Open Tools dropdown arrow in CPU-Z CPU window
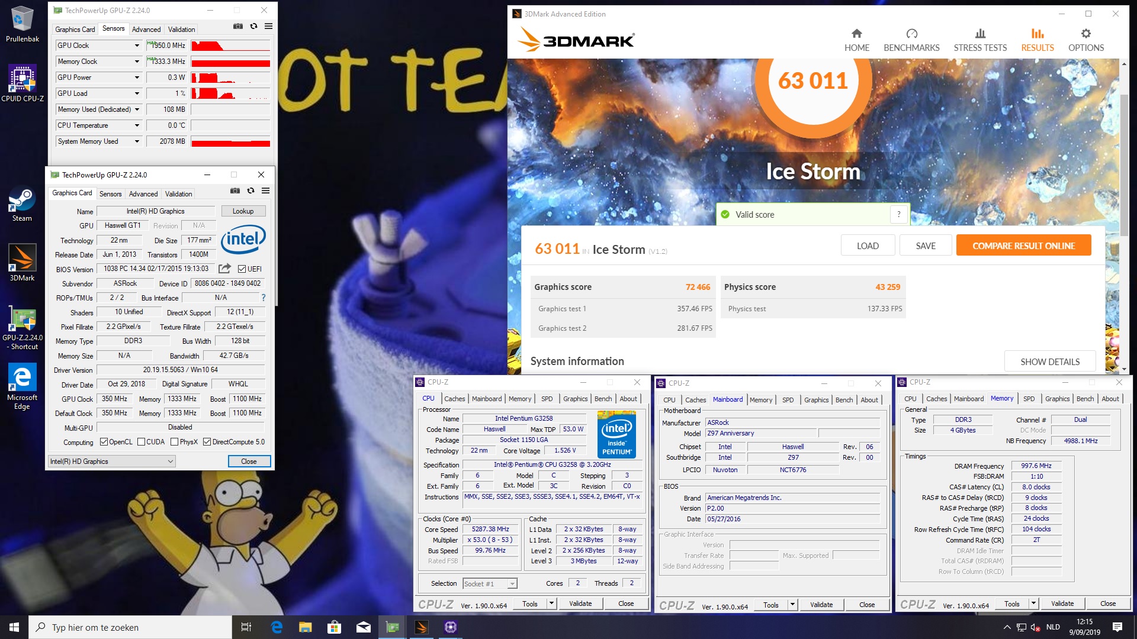The image size is (1137, 639). pos(551,603)
